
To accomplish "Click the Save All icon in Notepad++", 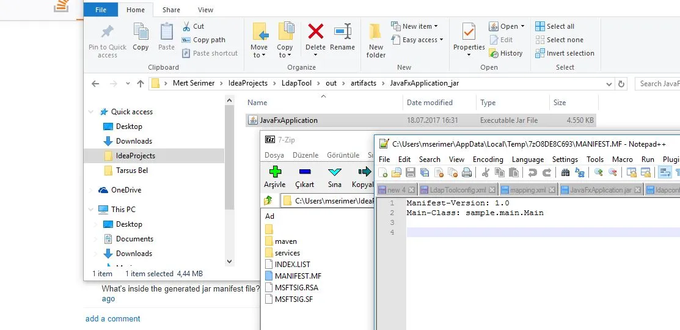I will point(425,172).
